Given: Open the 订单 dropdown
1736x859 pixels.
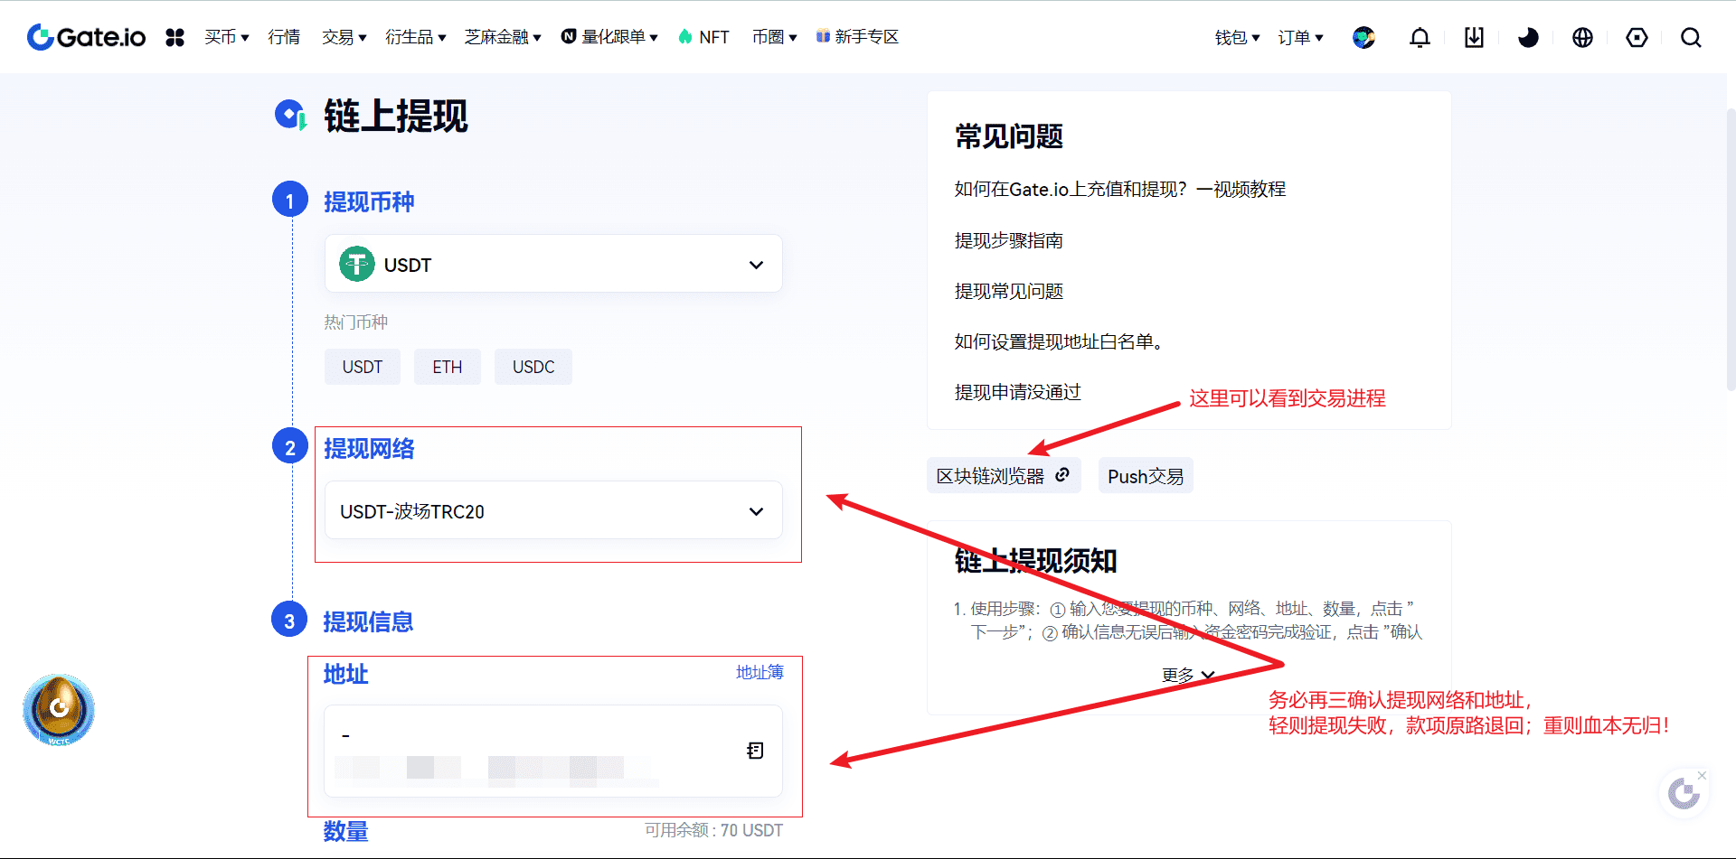Looking at the screenshot, I should point(1300,37).
